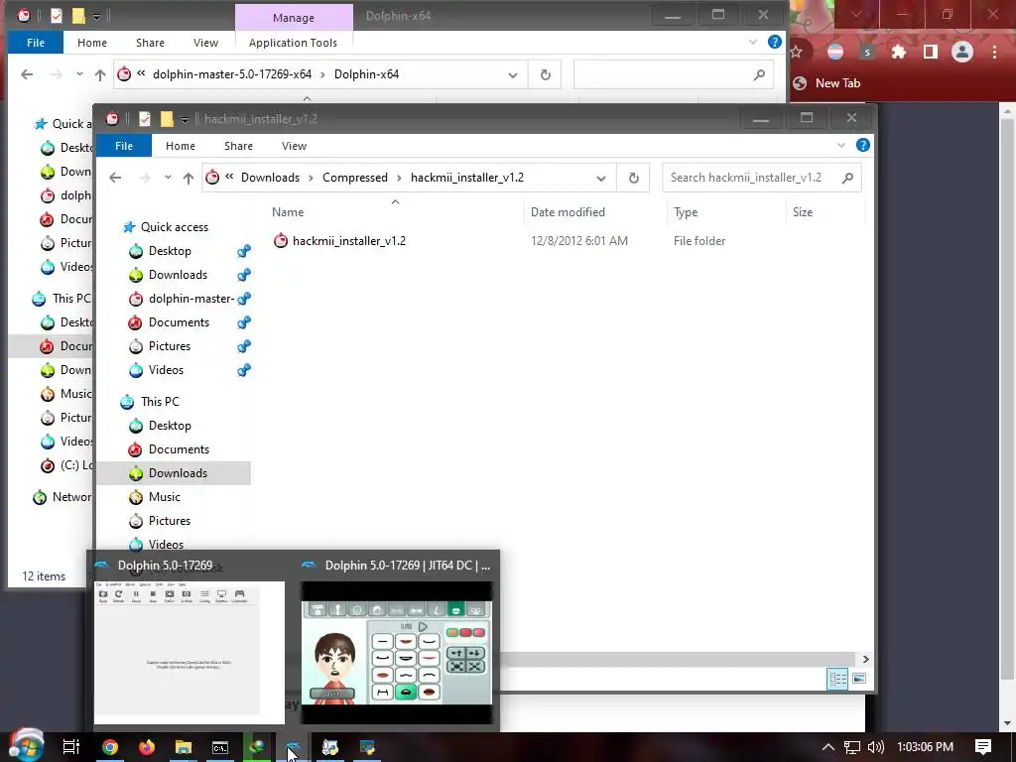Screen dimensions: 1016x762
Task: Sort by the Type column header
Action: pos(686,212)
